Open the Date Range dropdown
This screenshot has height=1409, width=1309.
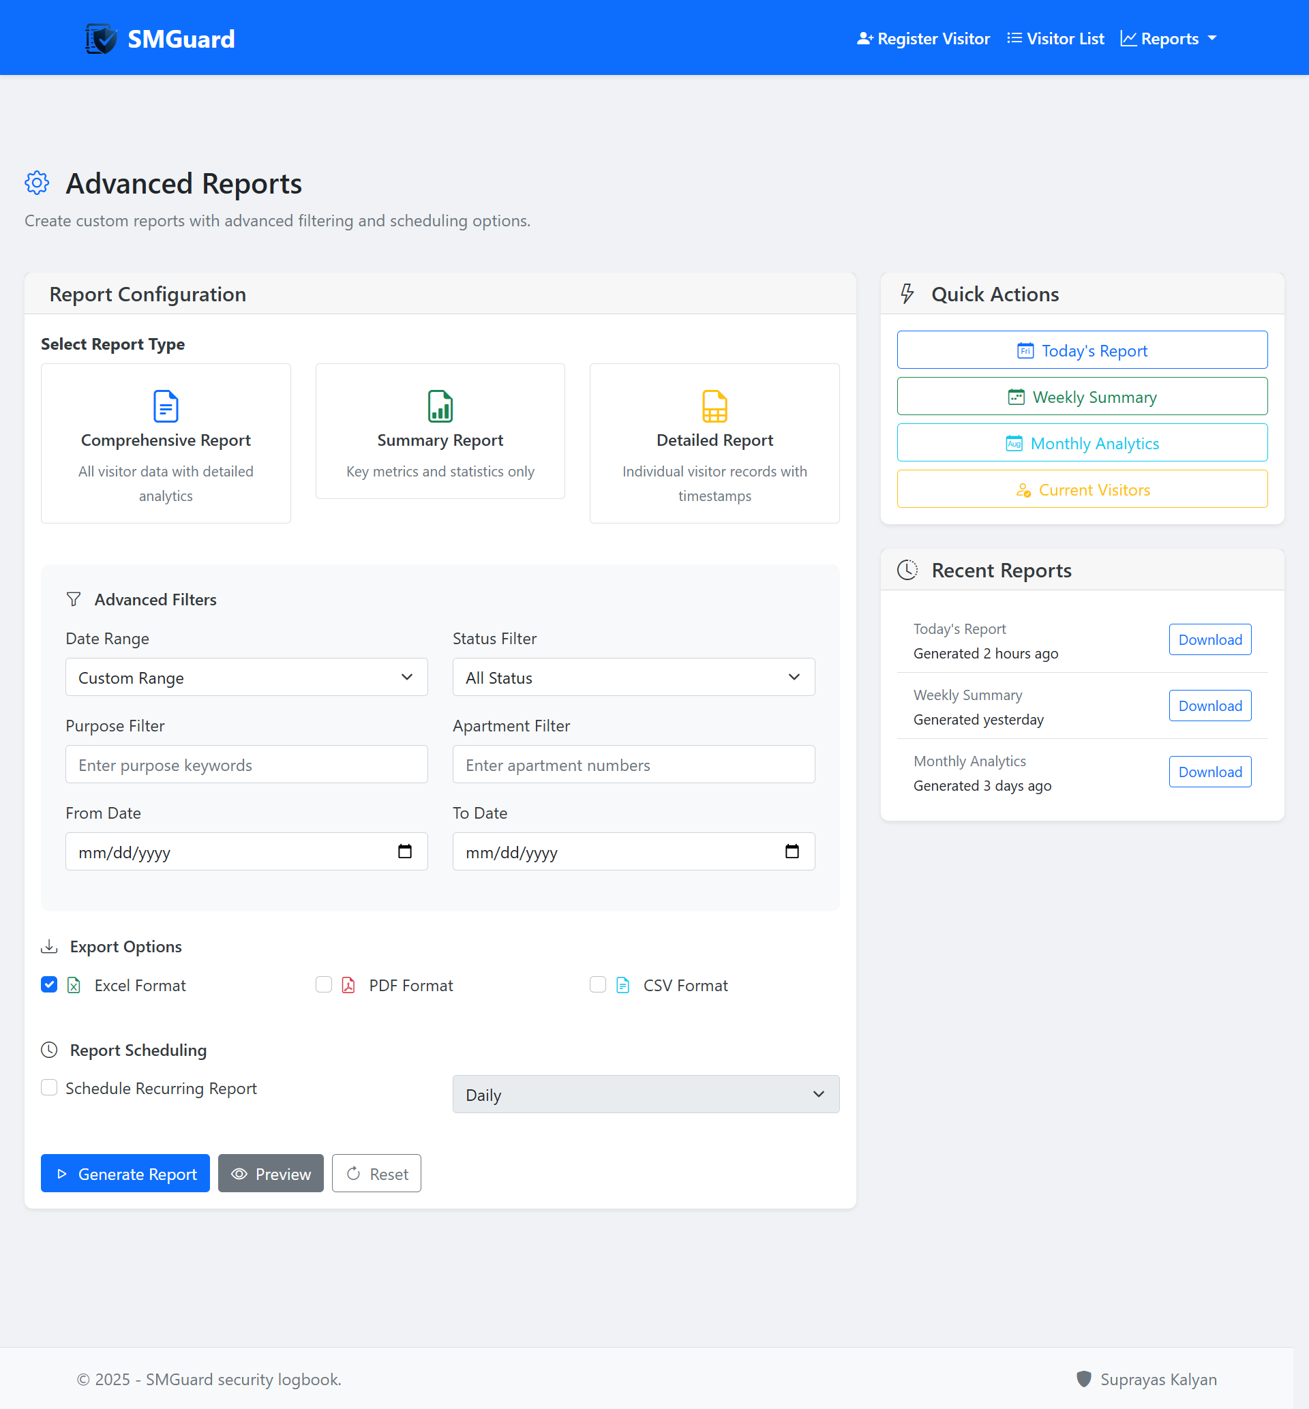pyautogui.click(x=247, y=677)
